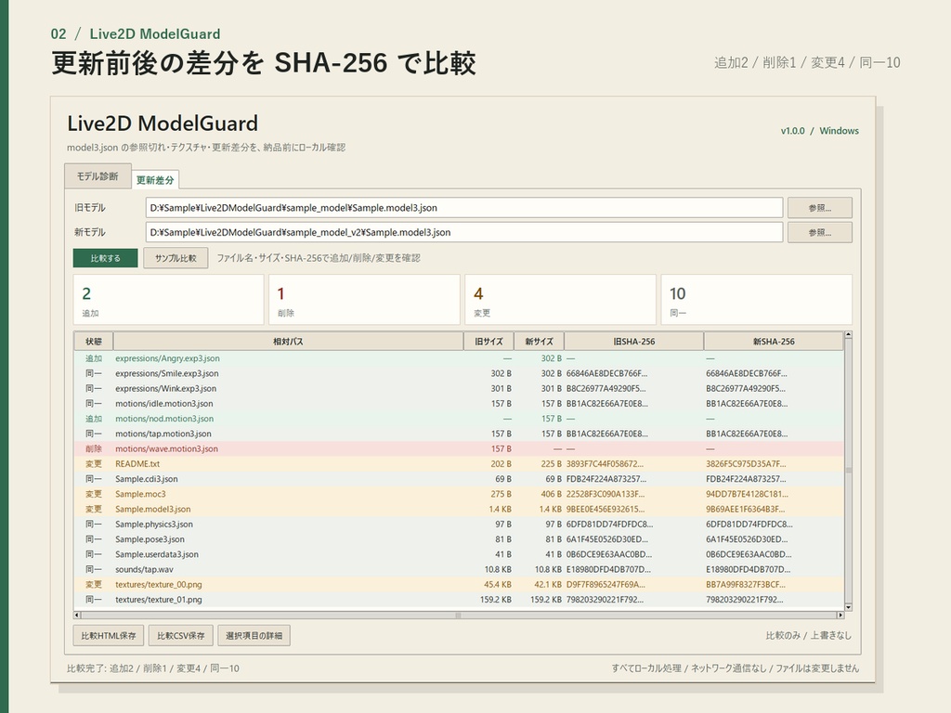Browse for the 新モデル file with 参照
The height and width of the screenshot is (713, 951).
(x=819, y=233)
